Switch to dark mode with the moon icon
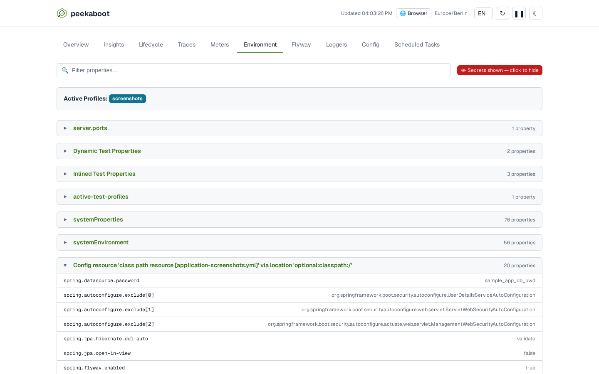Viewport: 599px width, 374px height. [x=536, y=13]
